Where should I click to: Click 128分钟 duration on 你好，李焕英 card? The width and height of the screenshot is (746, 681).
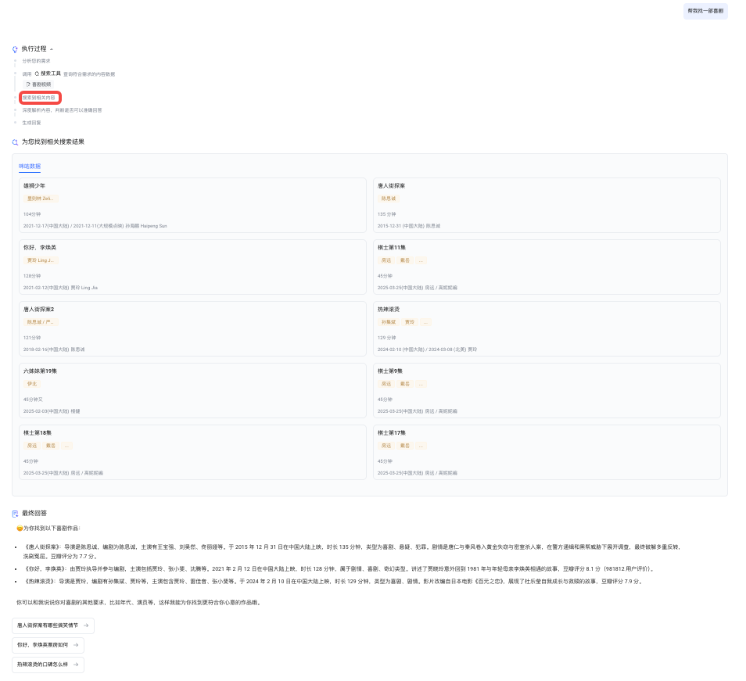(x=32, y=276)
